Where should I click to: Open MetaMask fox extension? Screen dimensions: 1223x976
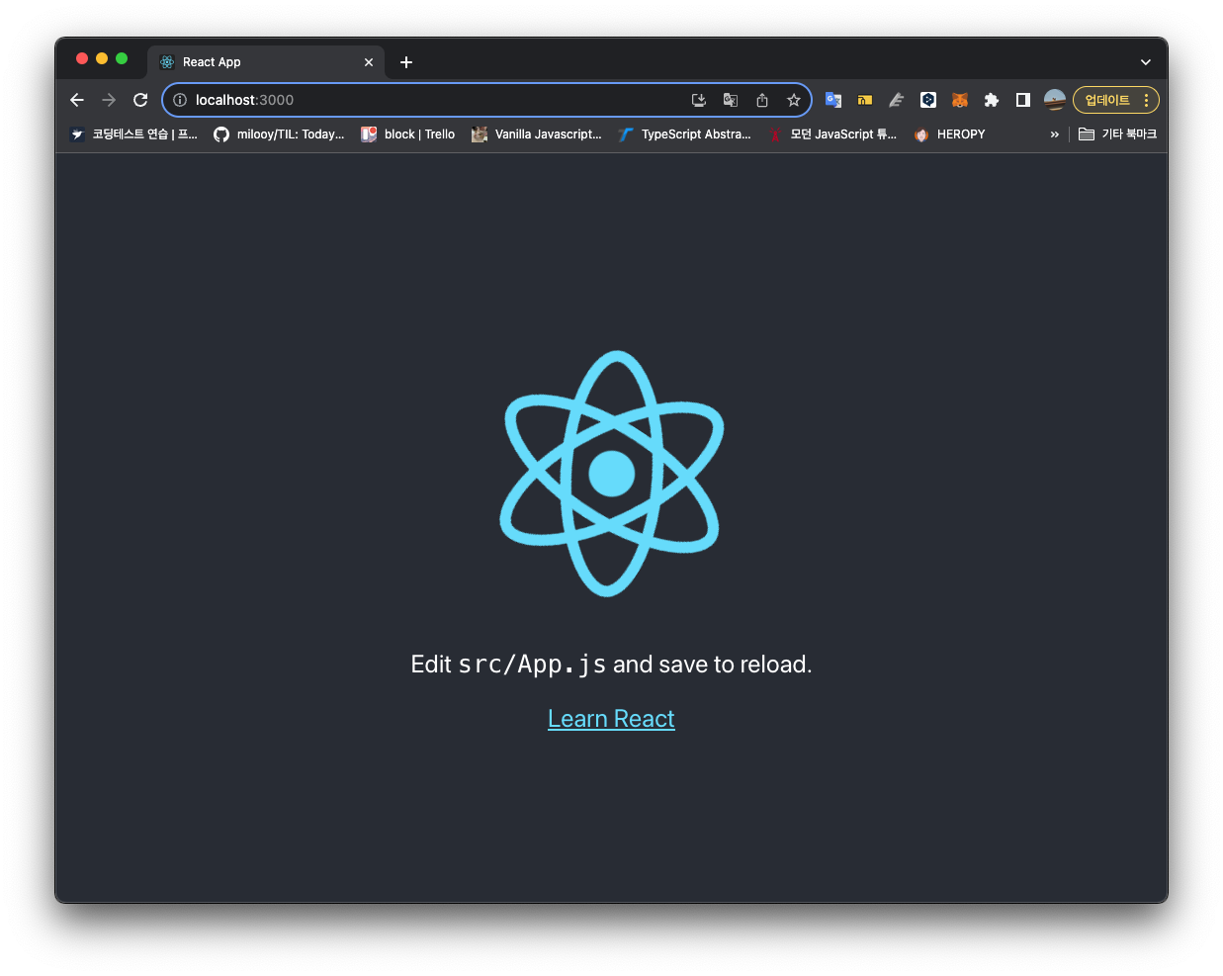(960, 100)
